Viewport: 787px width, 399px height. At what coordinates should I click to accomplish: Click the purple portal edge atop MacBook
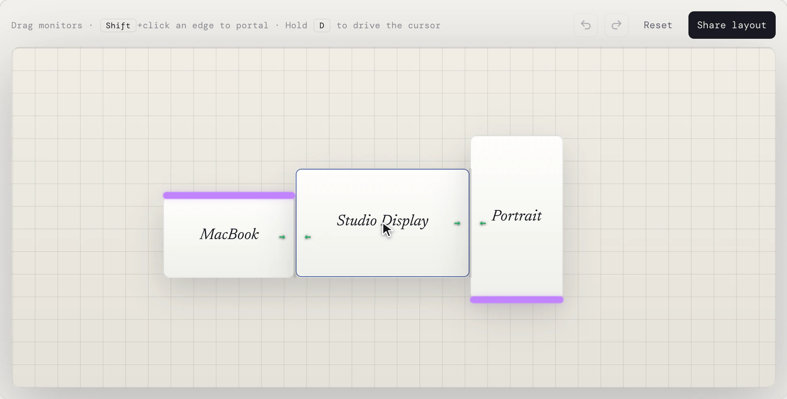(229, 195)
